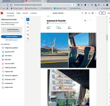Open The Magic Catalog bookmark
The width and height of the screenshot is (110, 106).
[17, 8]
